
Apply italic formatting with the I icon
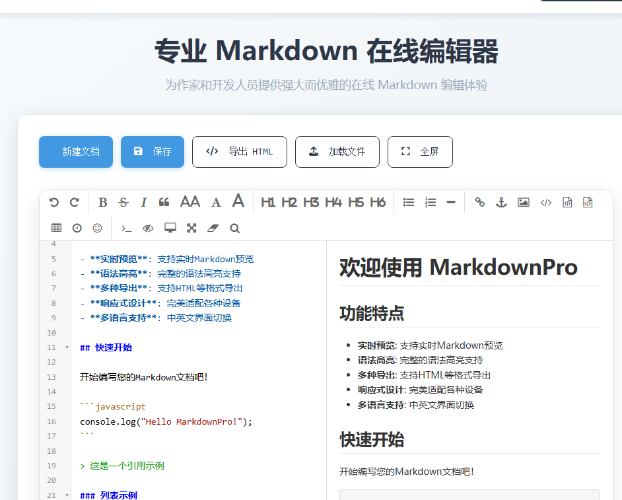[143, 202]
